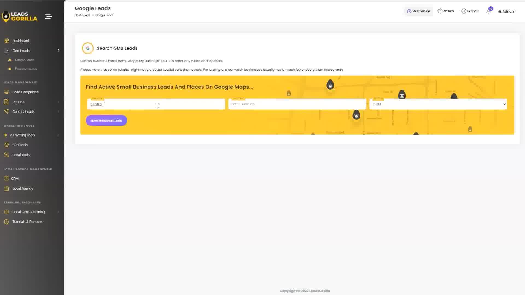Click the Leads Gorilla logo
Image resolution: width=525 pixels, height=295 pixels.
click(x=20, y=17)
